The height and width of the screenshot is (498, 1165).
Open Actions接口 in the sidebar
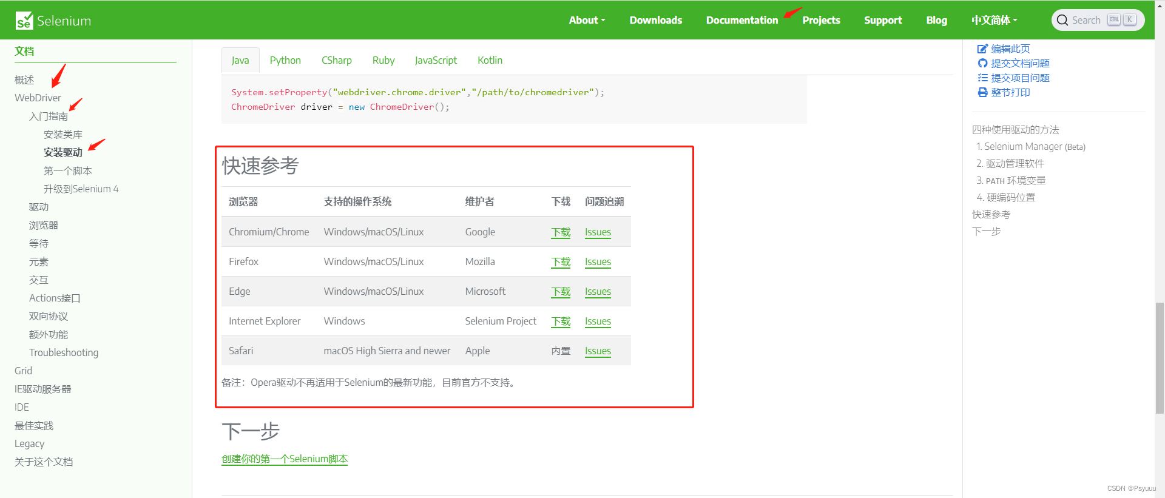point(55,298)
